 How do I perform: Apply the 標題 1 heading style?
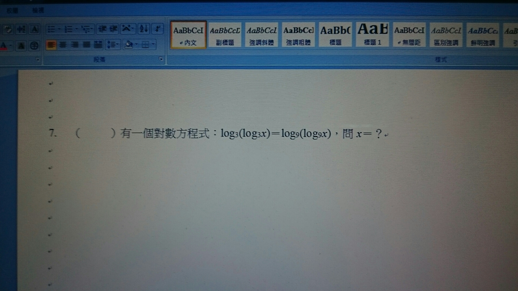pos(372,35)
